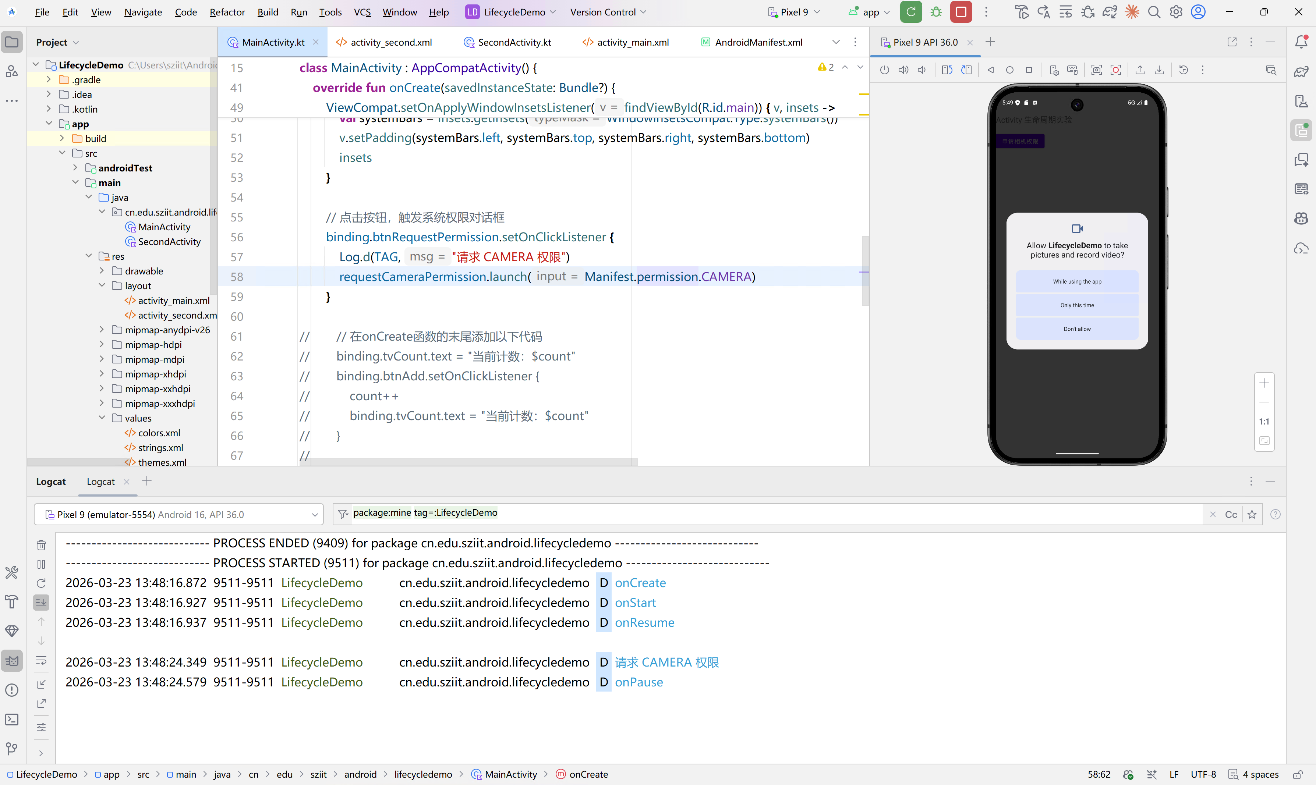Open the Problems exclamation icon

tap(12, 690)
